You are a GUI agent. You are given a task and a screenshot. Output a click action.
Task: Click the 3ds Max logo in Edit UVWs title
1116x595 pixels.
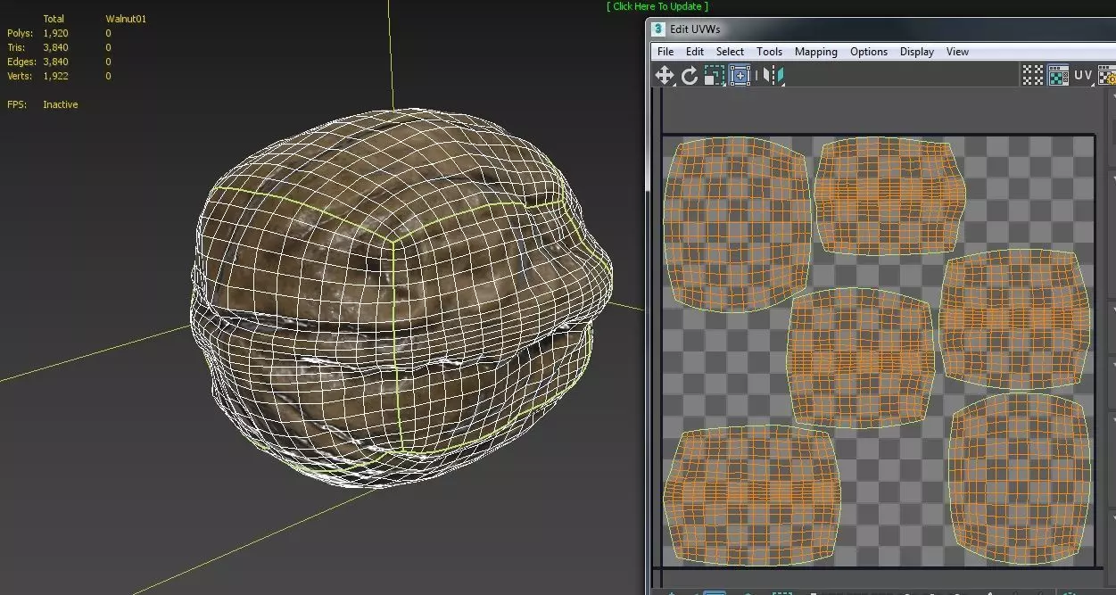658,29
